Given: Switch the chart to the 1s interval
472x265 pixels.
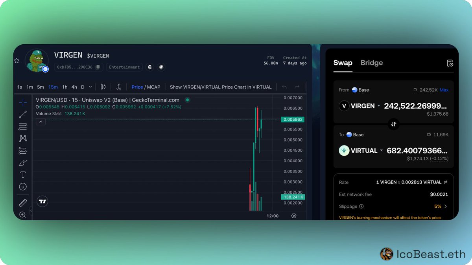Looking at the screenshot, I should point(20,87).
